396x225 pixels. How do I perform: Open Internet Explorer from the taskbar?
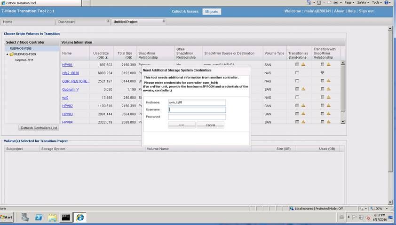[x=80, y=217]
